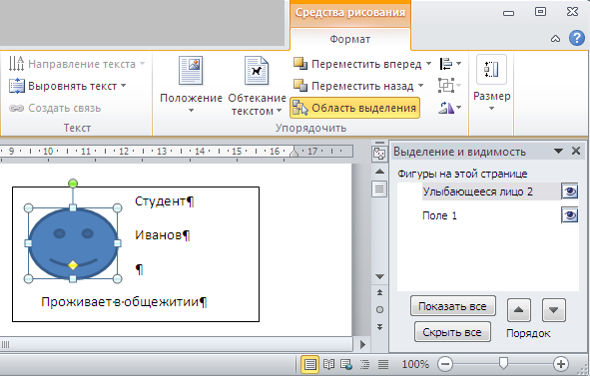Click the Text Direction icon
The width and height of the screenshot is (590, 376).
click(x=17, y=64)
